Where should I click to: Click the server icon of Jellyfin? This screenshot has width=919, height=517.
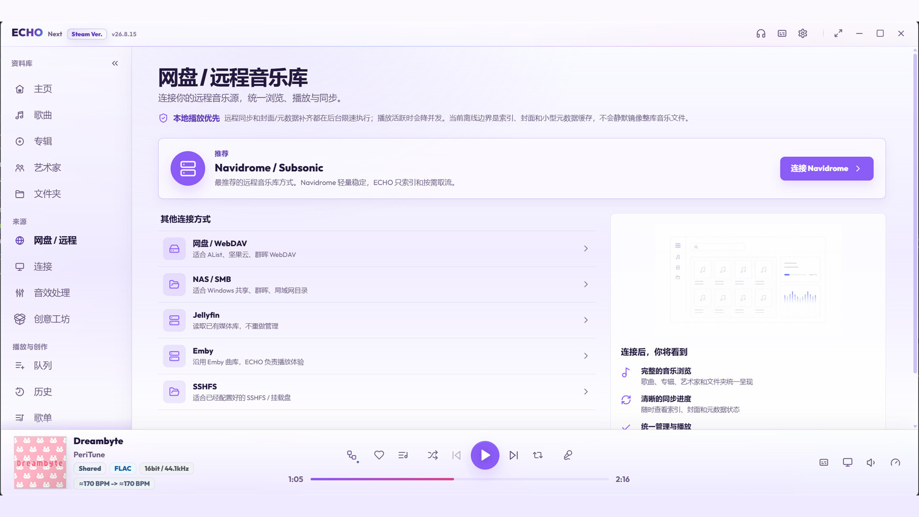click(x=174, y=320)
